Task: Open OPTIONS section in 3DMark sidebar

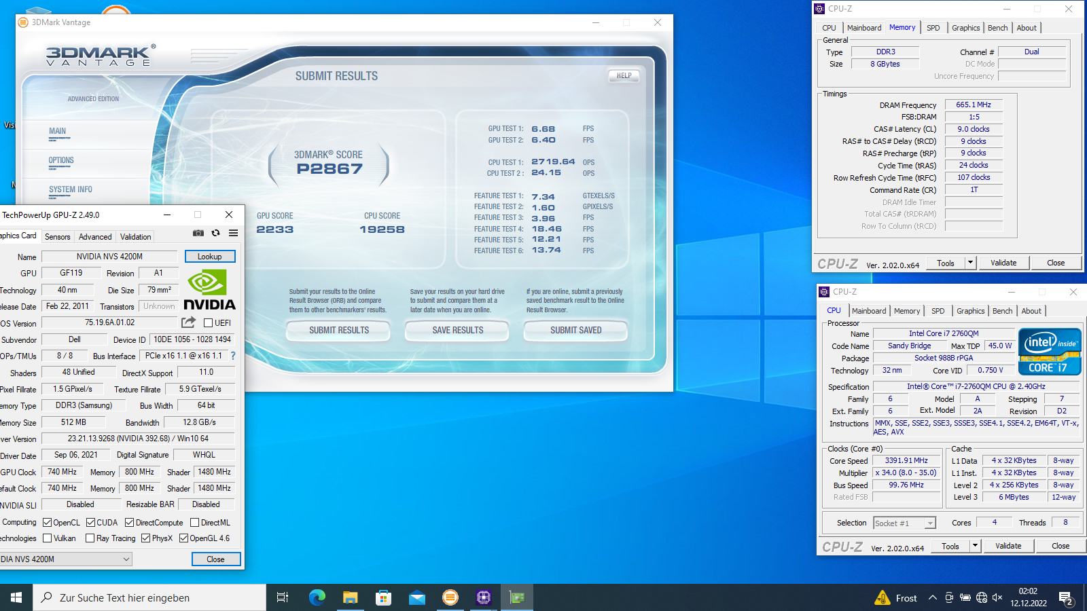Action: coord(61,161)
